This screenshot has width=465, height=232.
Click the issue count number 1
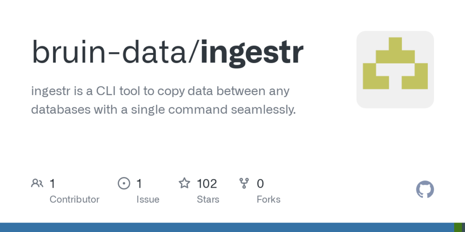pos(139,184)
